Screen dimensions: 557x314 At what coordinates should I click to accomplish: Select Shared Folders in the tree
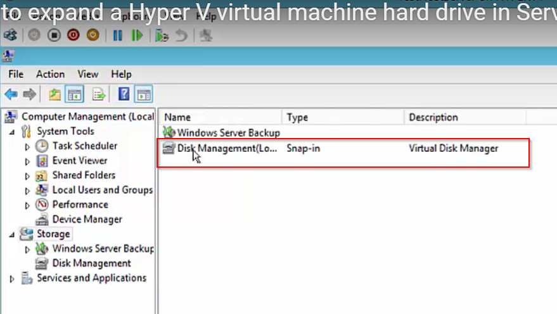click(x=84, y=175)
